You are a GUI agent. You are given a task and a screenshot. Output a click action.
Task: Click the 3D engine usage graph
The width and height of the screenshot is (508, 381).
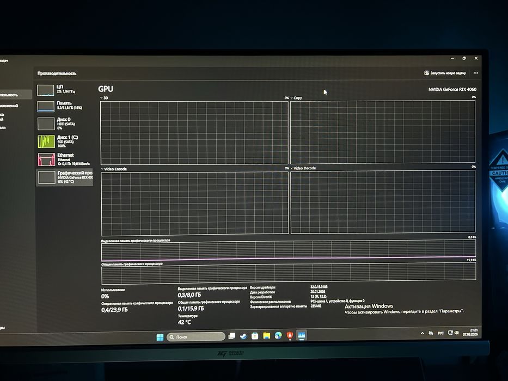[x=194, y=133]
